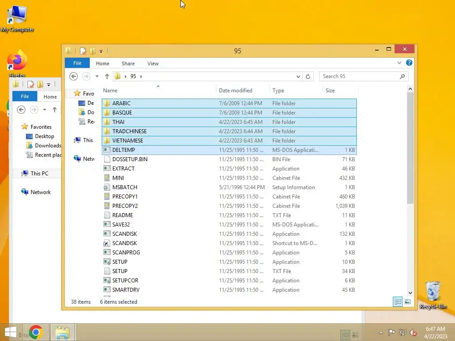Open the address bar history dropdown
This screenshot has width=455, height=341.
point(298,76)
